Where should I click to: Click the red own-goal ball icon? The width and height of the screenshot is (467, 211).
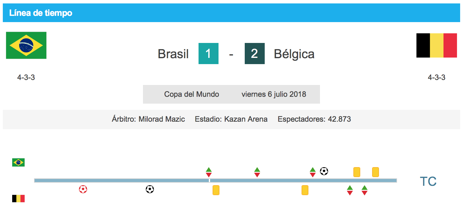click(83, 189)
